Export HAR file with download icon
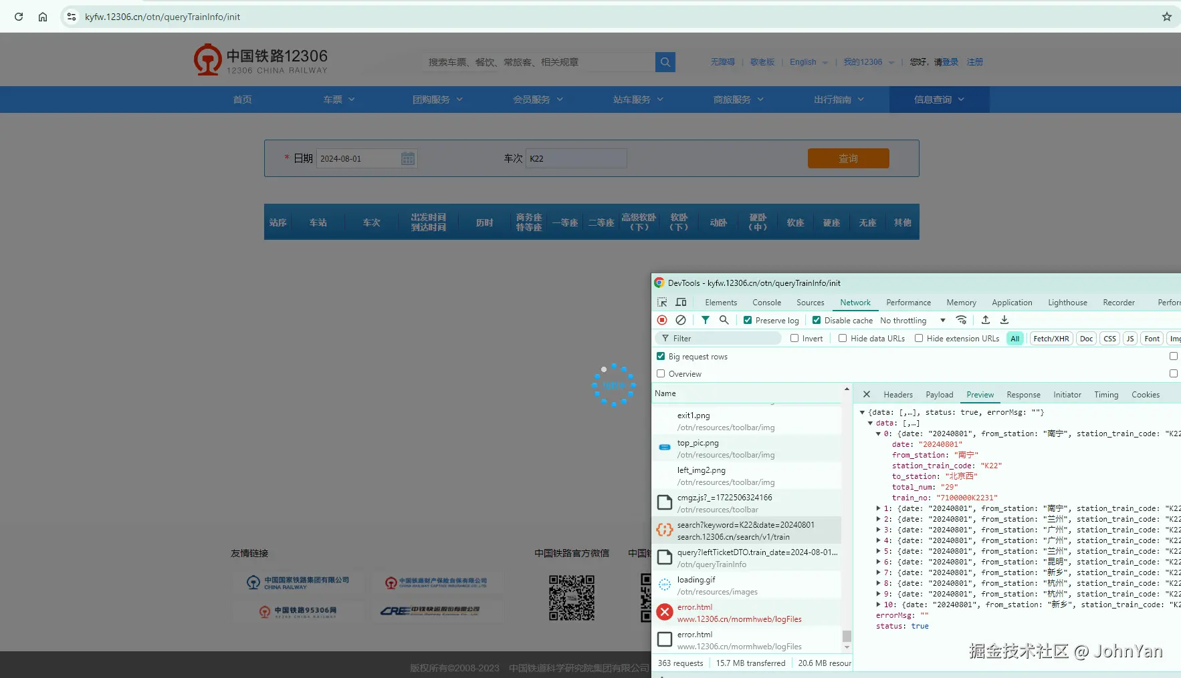Image resolution: width=1181 pixels, height=678 pixels. [1004, 320]
